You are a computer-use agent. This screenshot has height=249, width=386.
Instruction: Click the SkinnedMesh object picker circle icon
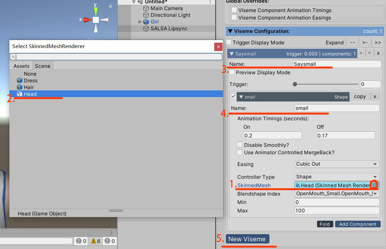point(375,185)
